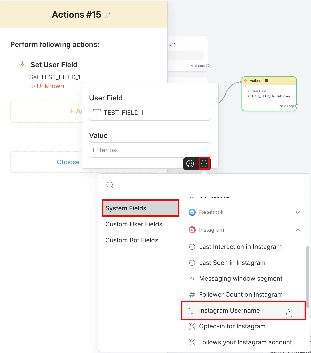
Task: Open the User Field TEST_FIELD_1 dropdown
Action: tap(150, 113)
